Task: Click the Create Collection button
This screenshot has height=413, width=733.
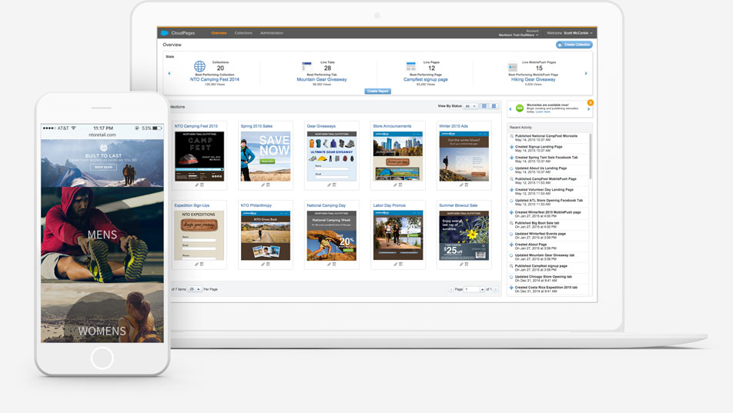Action: coord(574,45)
